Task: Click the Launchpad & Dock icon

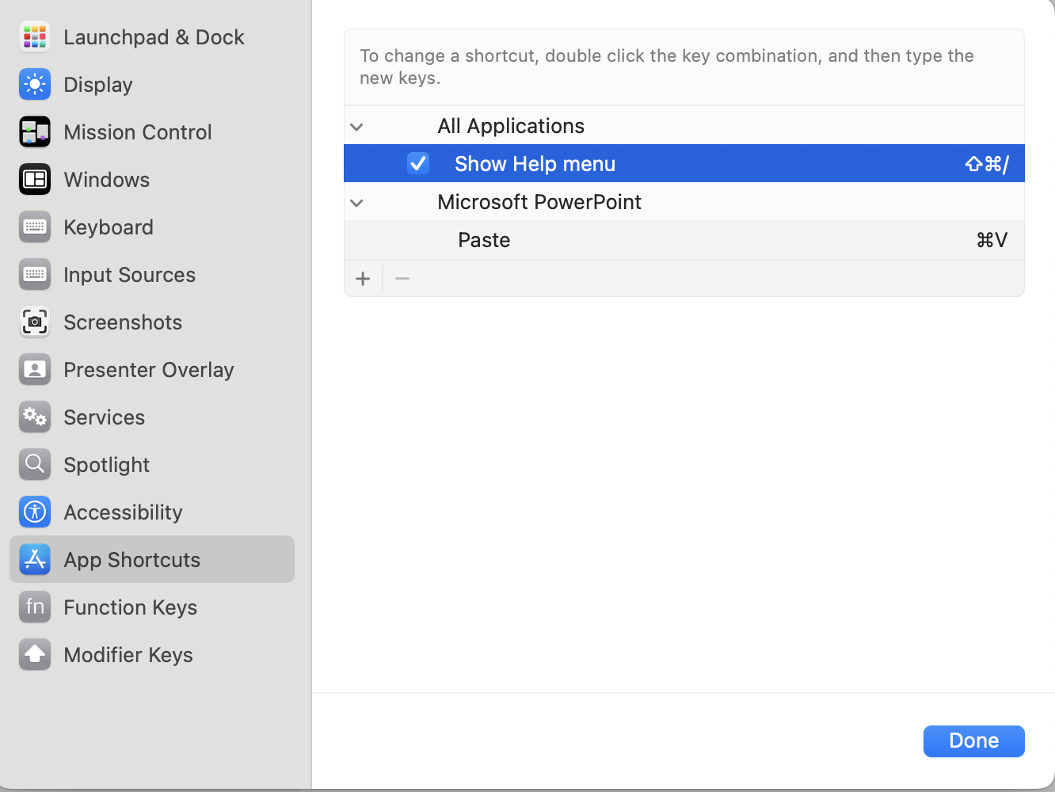Action: click(35, 37)
